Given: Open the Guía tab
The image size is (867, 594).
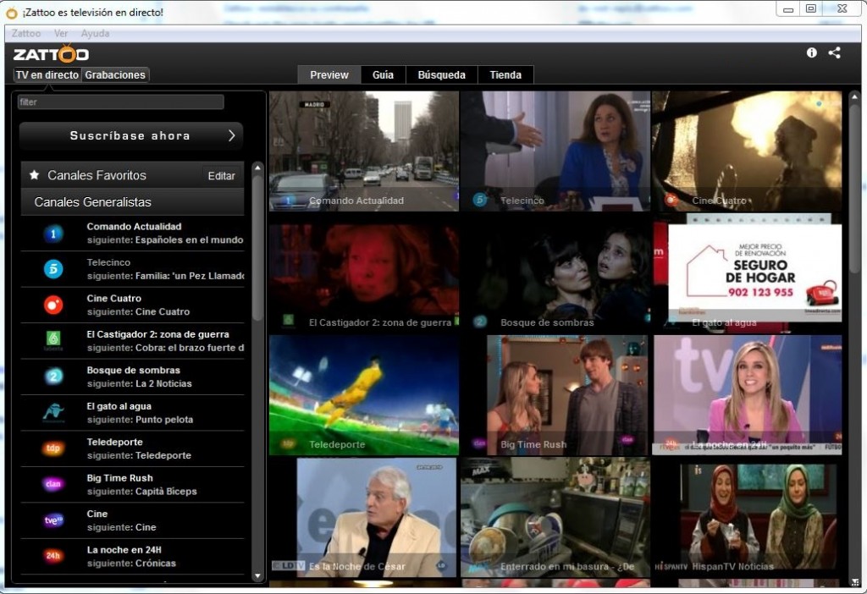Looking at the screenshot, I should coord(383,75).
